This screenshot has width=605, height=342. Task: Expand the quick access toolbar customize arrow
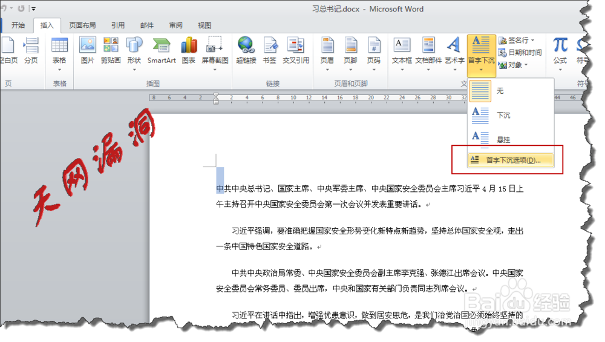click(x=33, y=8)
